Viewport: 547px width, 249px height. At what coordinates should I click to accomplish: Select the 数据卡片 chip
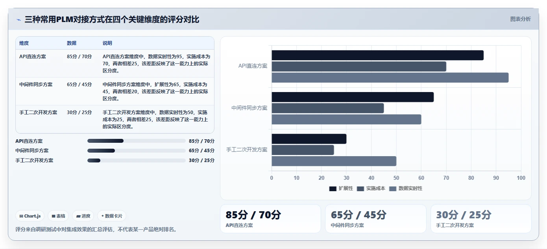(112, 216)
